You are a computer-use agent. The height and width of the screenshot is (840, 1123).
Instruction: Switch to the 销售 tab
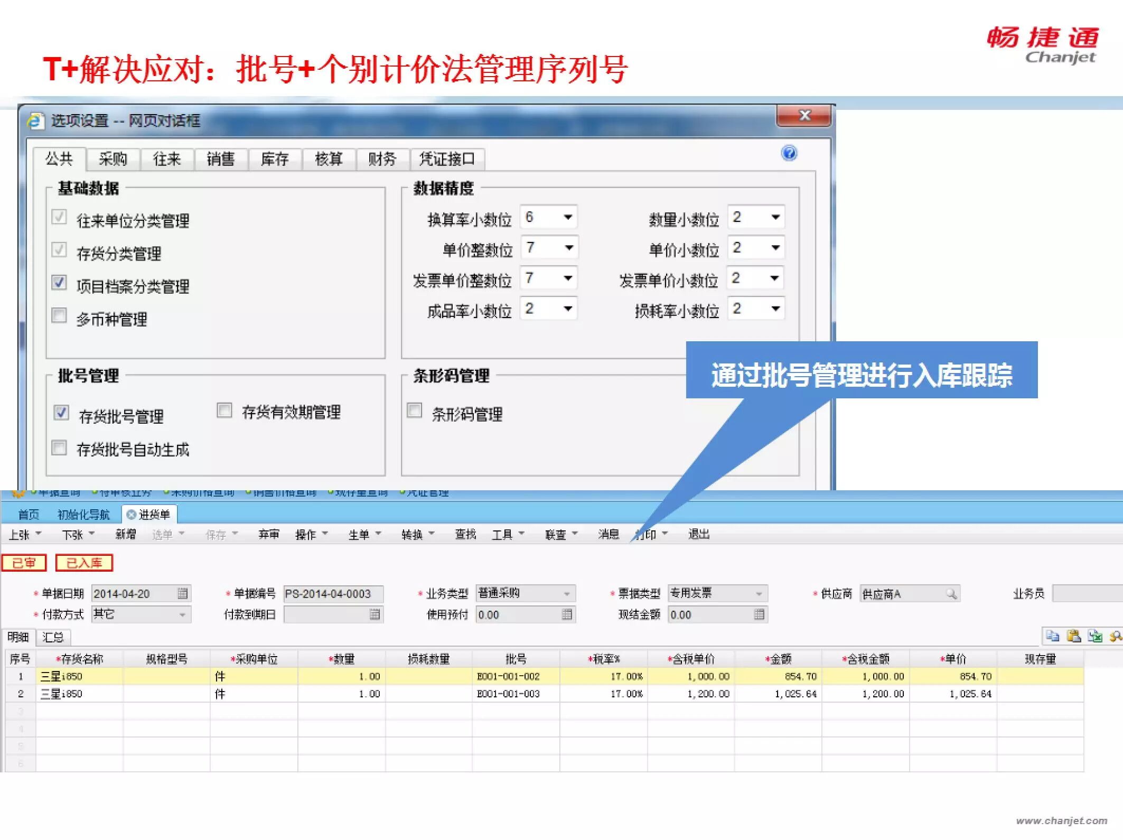point(221,159)
